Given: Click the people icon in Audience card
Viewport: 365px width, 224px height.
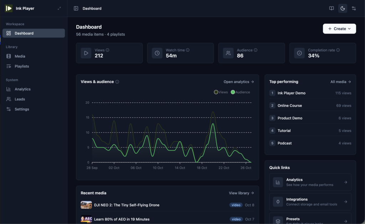Looking at the screenshot, I should [x=228, y=53].
